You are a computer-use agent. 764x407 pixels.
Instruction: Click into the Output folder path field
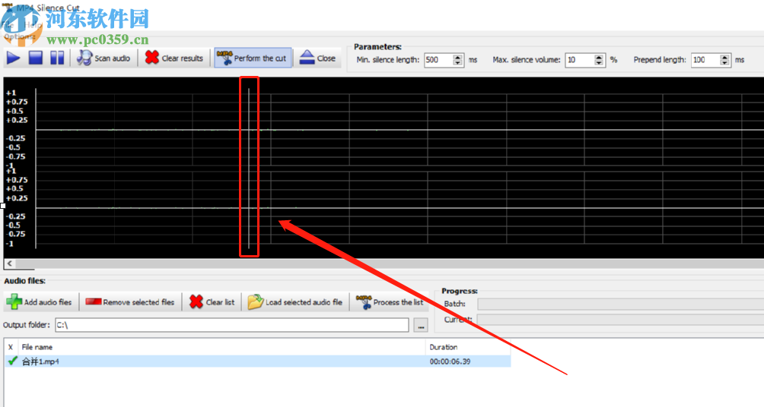pos(232,325)
